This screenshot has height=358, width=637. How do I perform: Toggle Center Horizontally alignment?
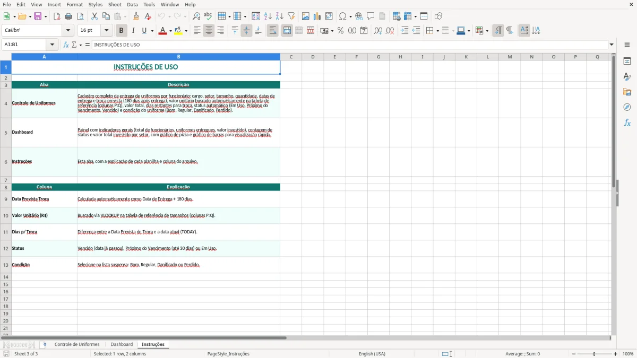(209, 31)
